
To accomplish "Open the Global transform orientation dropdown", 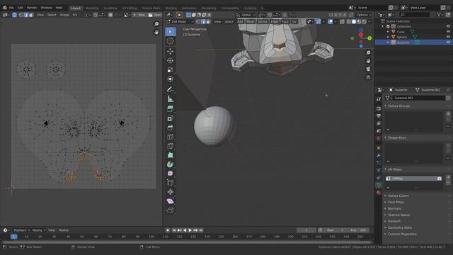I will click(246, 15).
